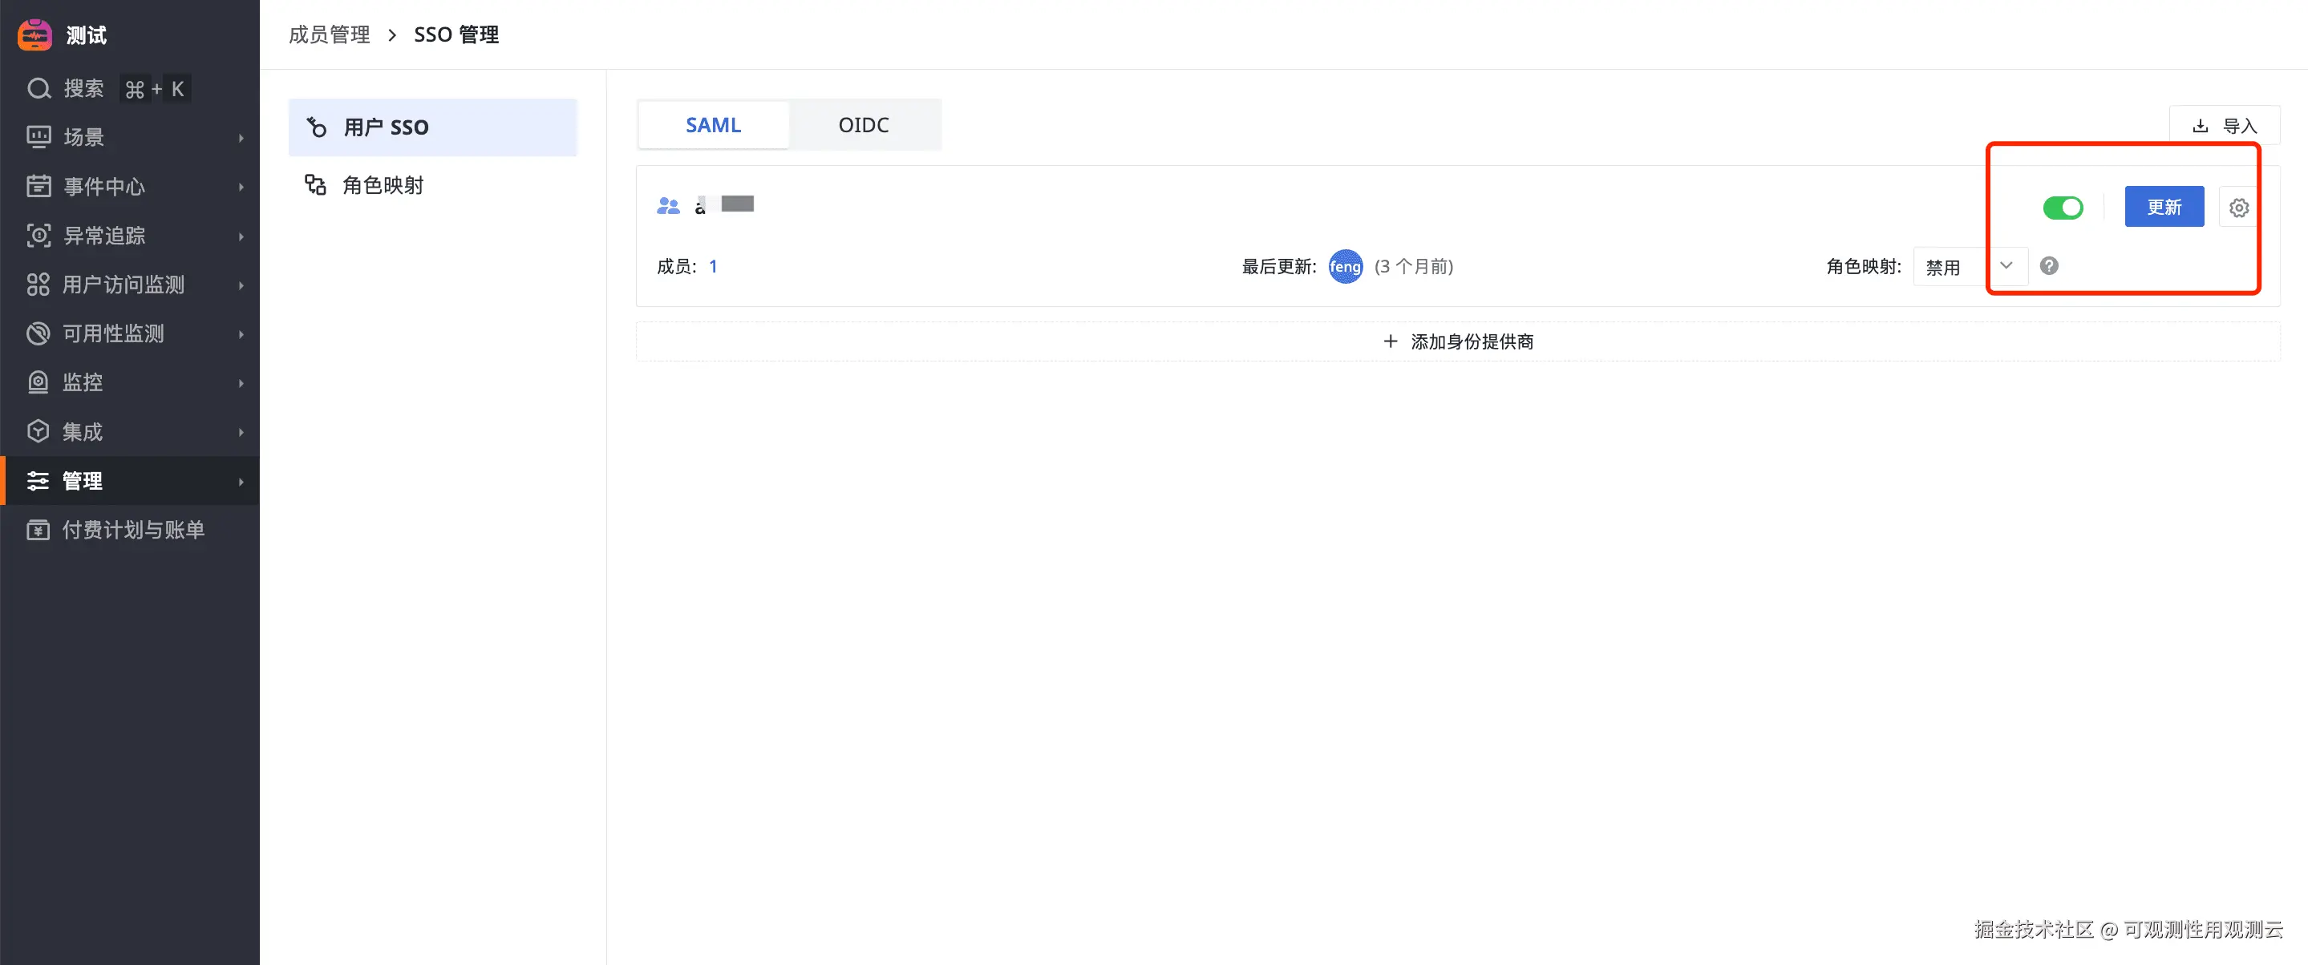Click the role mapping help icon

tap(2048, 266)
